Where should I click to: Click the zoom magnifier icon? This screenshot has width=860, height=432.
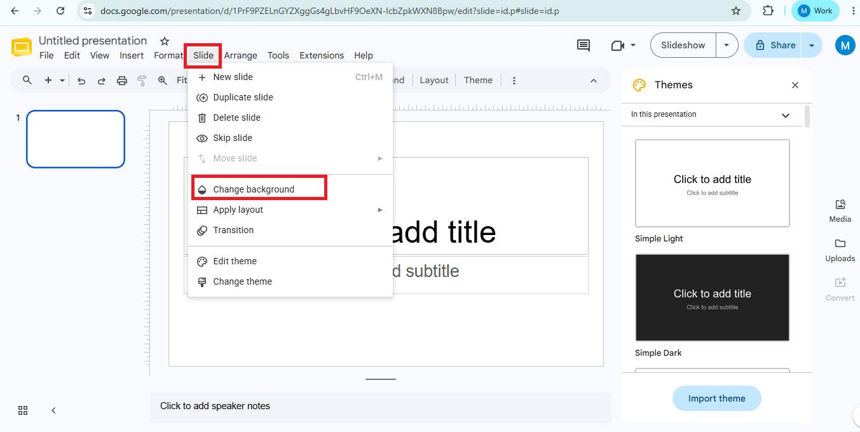(x=163, y=80)
